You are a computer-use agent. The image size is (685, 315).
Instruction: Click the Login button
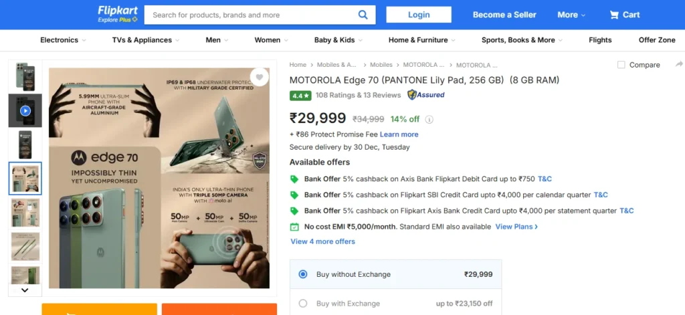(x=419, y=15)
